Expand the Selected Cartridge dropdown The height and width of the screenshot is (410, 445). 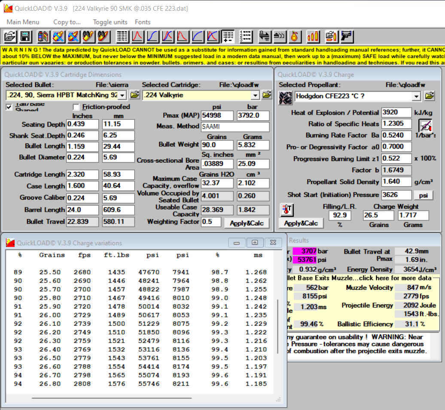point(255,95)
